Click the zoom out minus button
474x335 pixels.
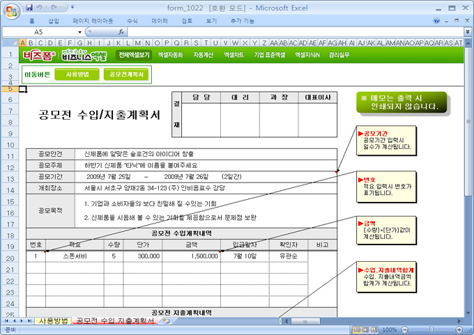click(405, 329)
